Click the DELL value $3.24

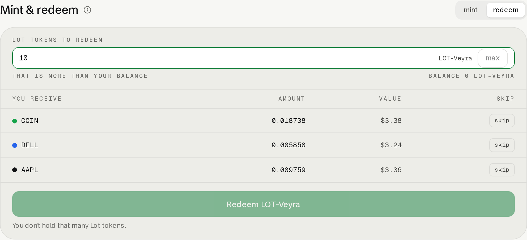(391, 145)
